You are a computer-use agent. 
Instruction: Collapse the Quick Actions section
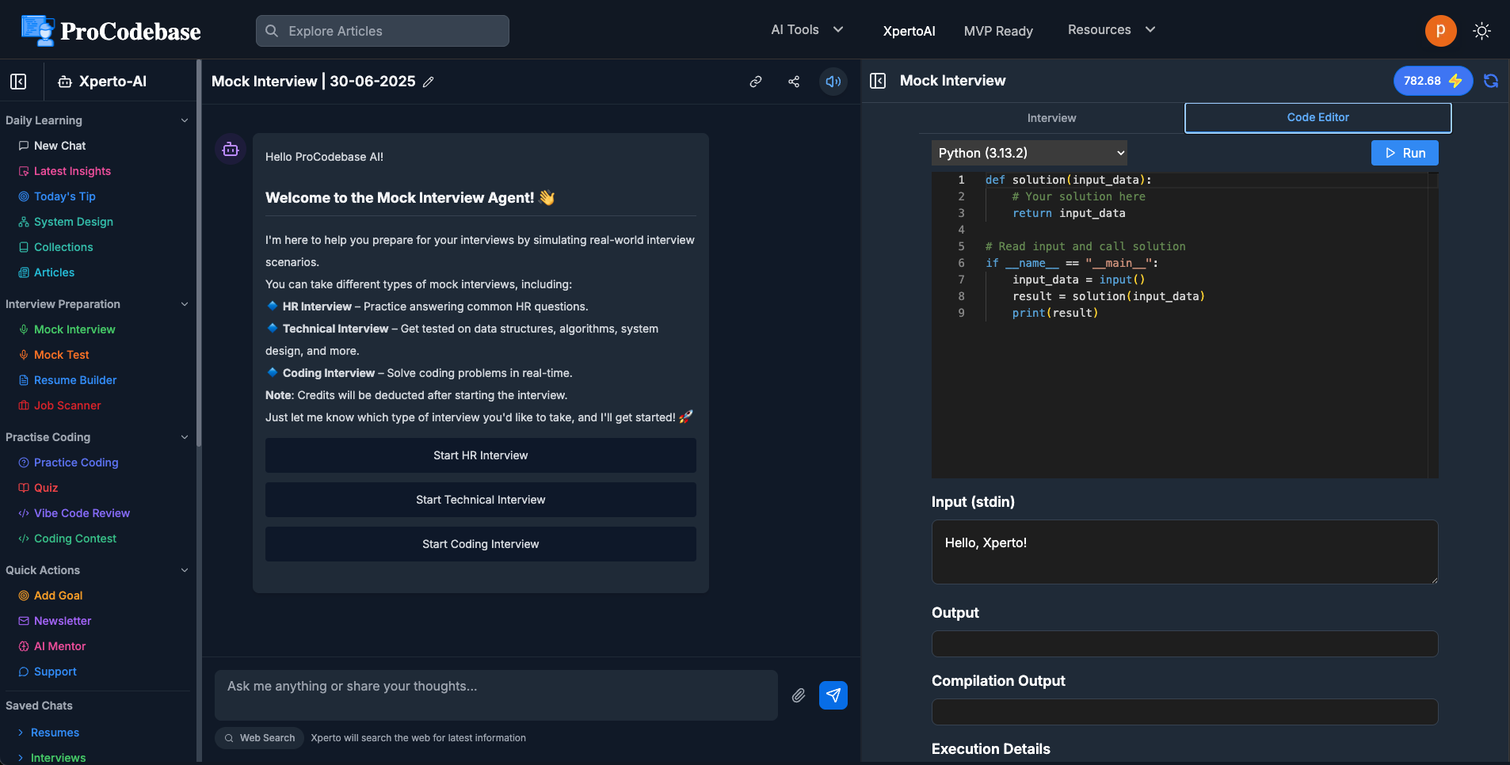click(x=185, y=570)
